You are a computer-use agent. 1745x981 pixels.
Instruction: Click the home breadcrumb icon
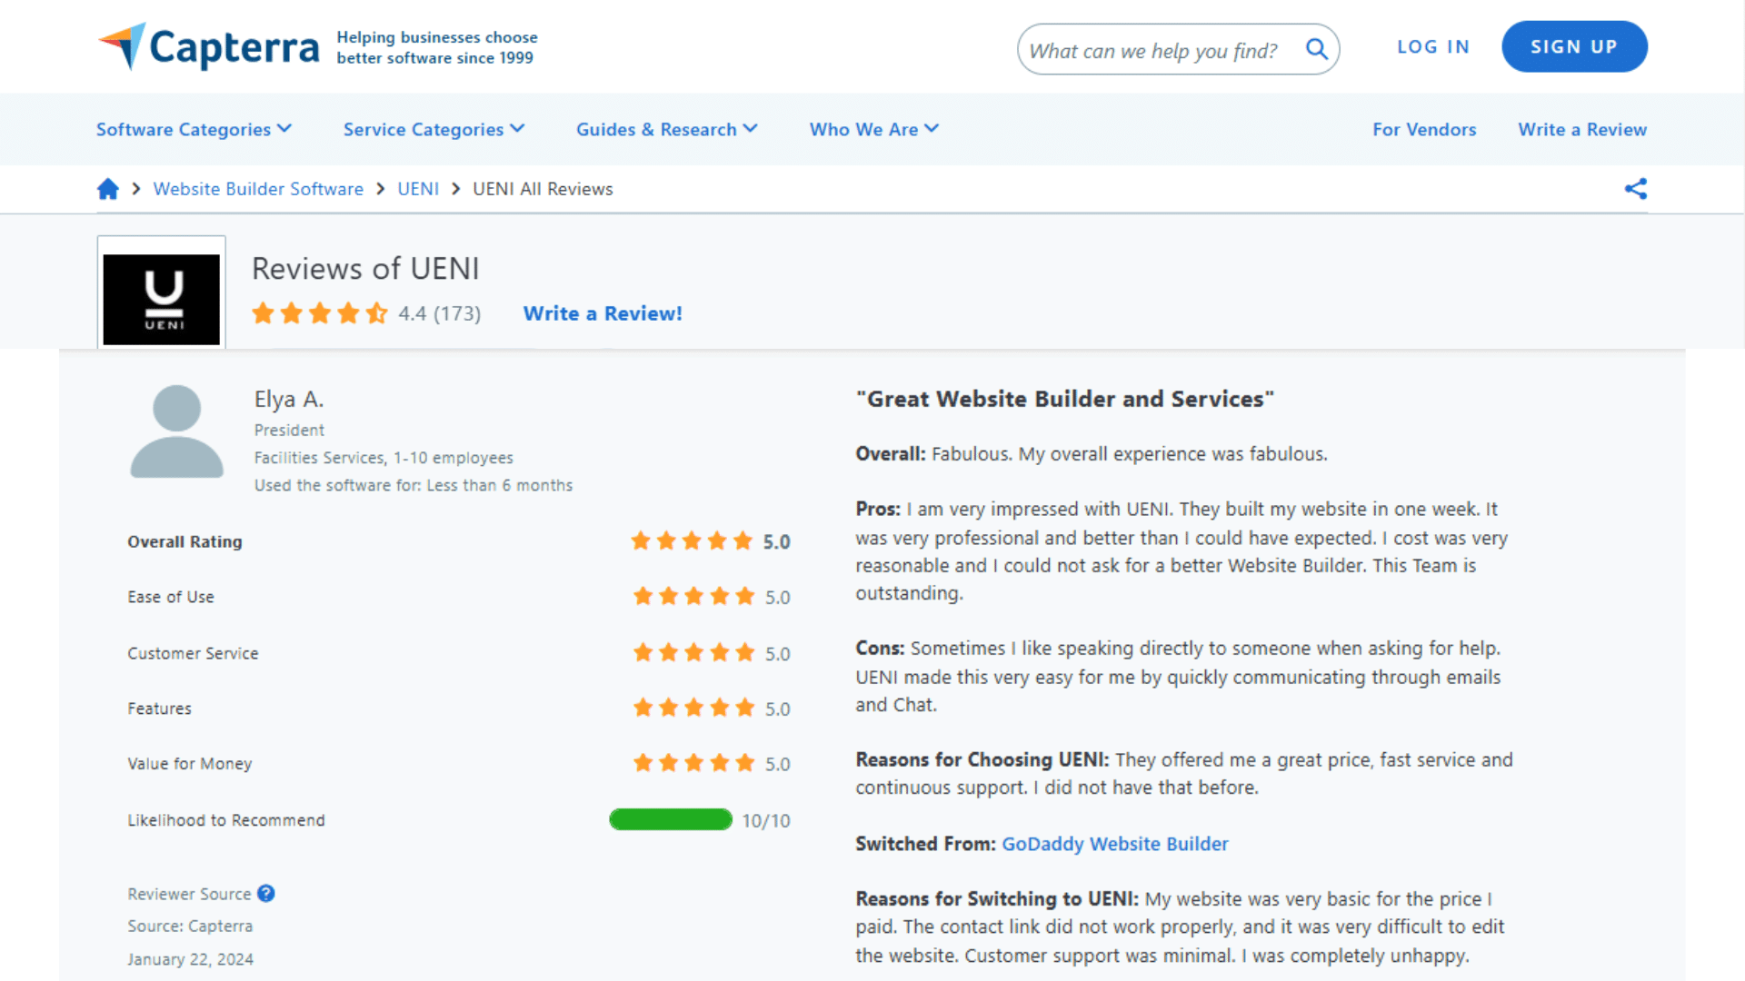coord(108,189)
